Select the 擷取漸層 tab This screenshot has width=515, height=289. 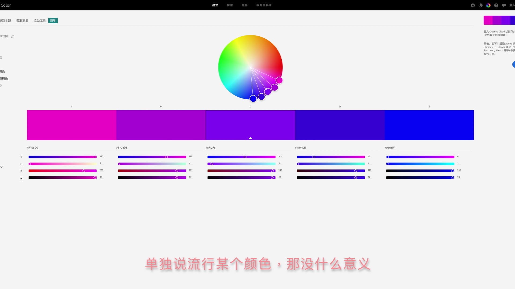click(x=22, y=21)
